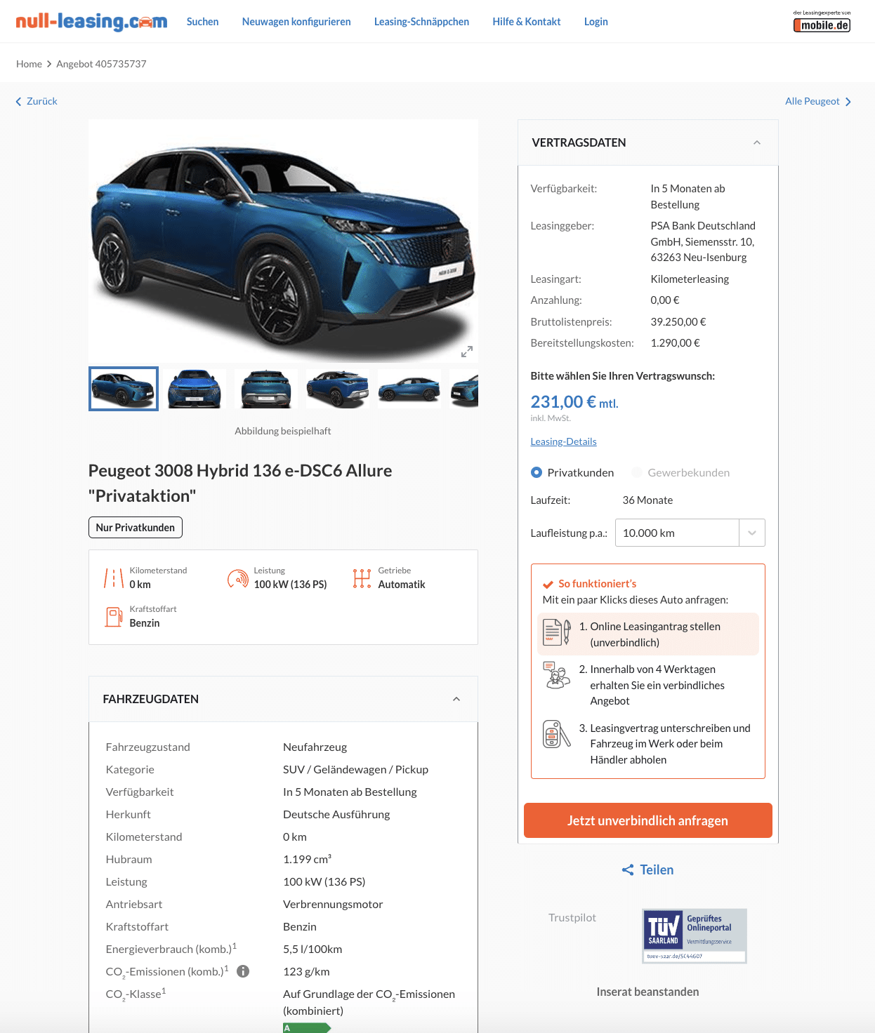This screenshot has width=875, height=1033.
Task: Collapse the Fahrzeugdaten section
Action: [x=456, y=699]
